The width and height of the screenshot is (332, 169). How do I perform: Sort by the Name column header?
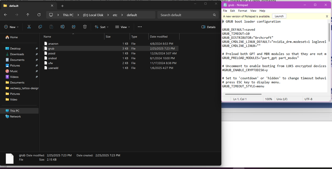(x=73, y=37)
